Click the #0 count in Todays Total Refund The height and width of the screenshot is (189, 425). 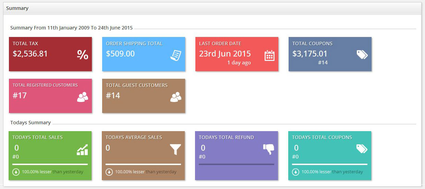pyautogui.click(x=202, y=157)
